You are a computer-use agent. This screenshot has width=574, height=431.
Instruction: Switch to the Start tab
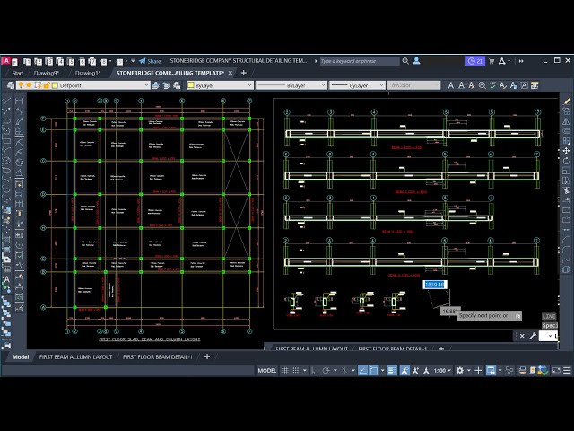[18, 74]
